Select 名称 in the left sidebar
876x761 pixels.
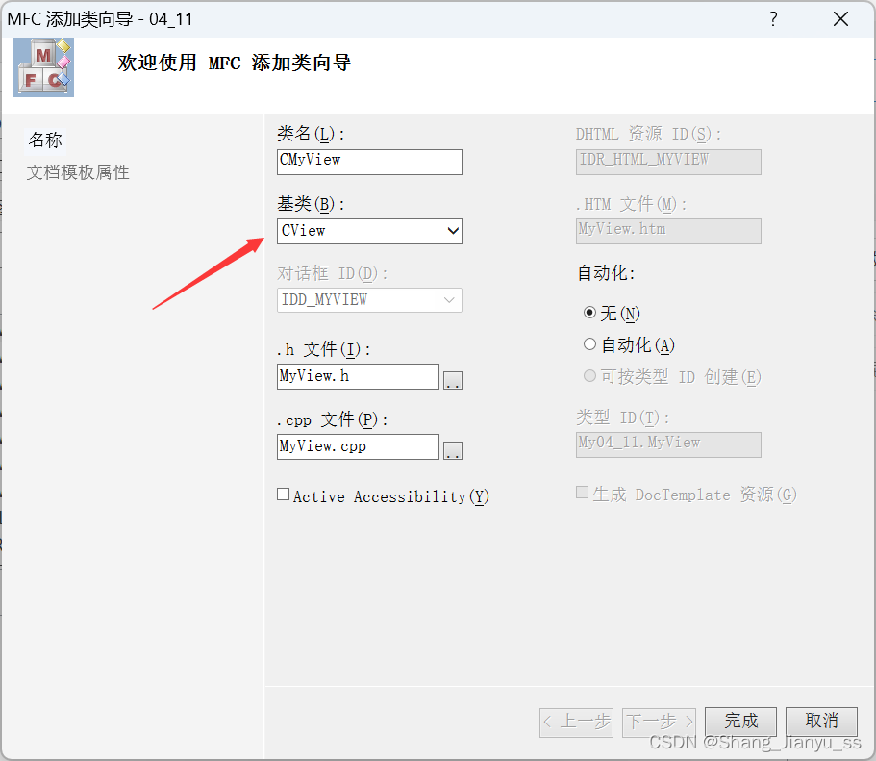pos(45,140)
